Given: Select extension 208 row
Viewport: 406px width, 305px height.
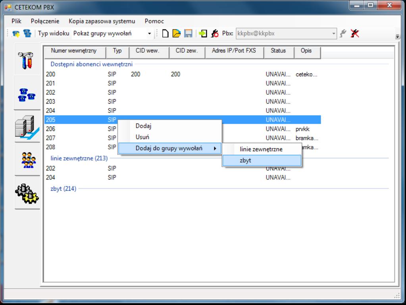Looking at the screenshot, I should pyautogui.click(x=183, y=147).
